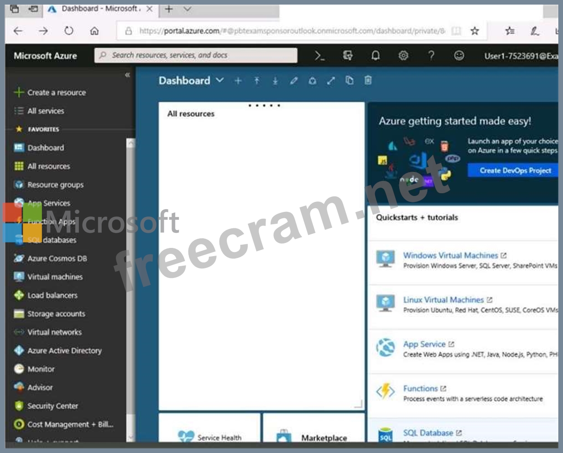563x453 pixels.
Task: Open Cloud Shell from the top bar
Action: click(319, 56)
